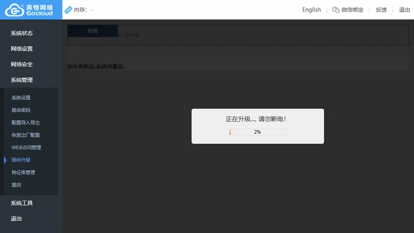The image size is (414, 233).
Task: Open 路由密码 submenu item
Action: [x=21, y=110]
